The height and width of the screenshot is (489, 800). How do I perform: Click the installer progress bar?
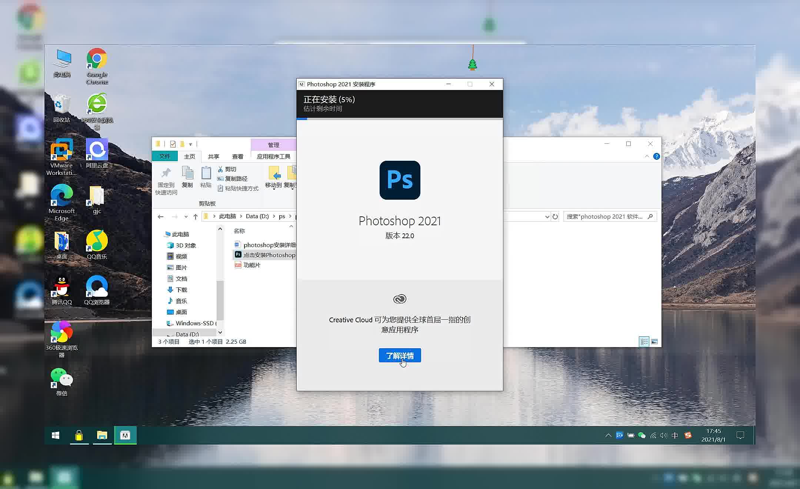(x=400, y=119)
